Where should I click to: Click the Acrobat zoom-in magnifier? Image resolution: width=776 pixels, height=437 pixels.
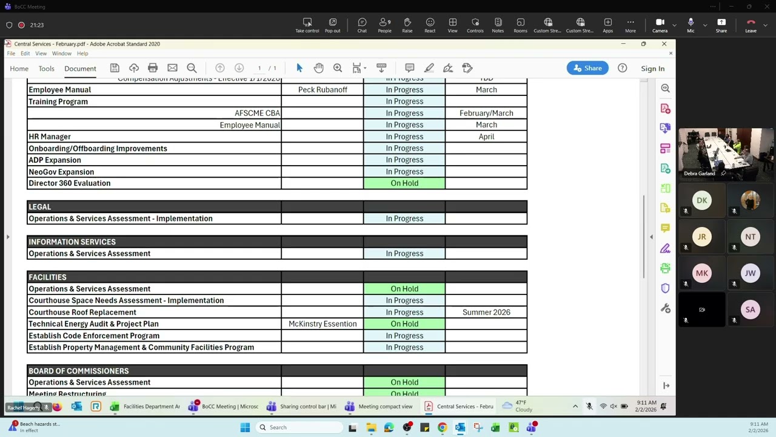[338, 68]
